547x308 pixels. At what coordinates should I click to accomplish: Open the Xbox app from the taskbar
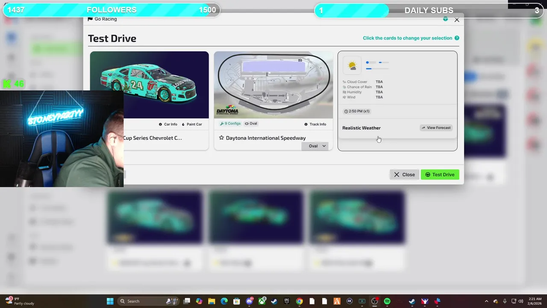coord(262,301)
